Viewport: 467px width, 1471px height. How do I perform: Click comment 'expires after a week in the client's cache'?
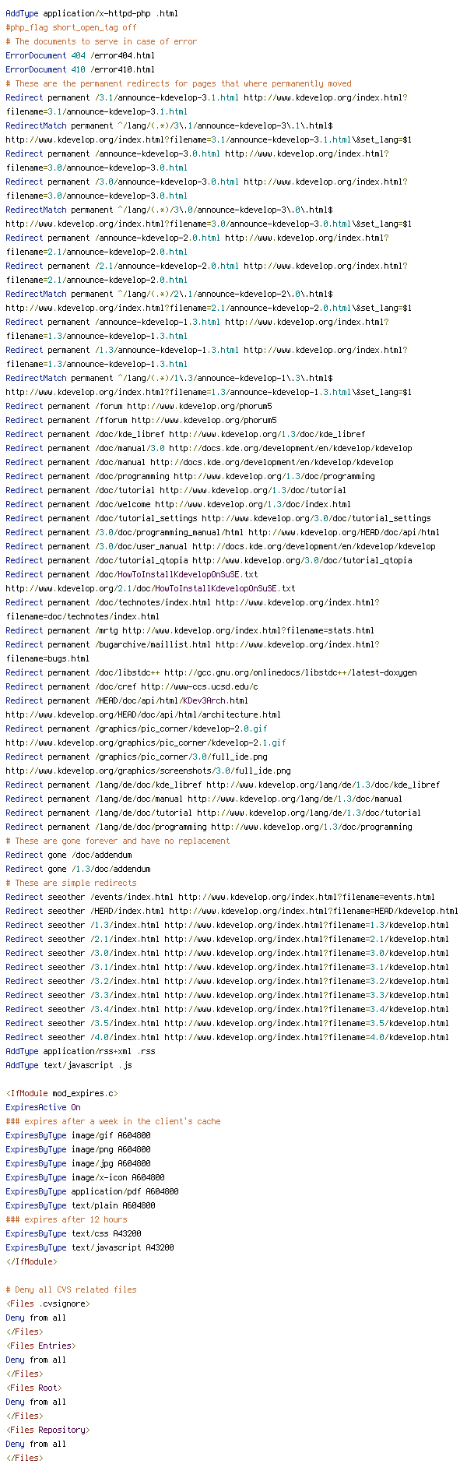pyautogui.click(x=113, y=1121)
